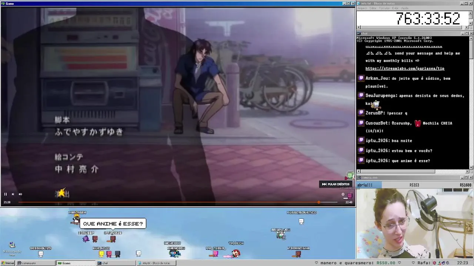Click the AMENDEBU avatar with blue glasses
The height and width of the screenshot is (266, 474).
[175, 253]
